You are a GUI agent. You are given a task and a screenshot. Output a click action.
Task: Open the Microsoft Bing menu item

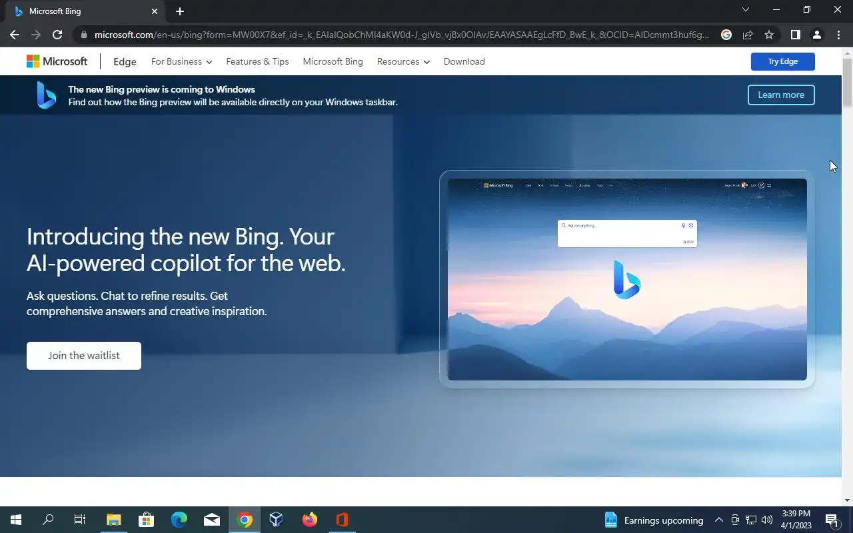click(333, 61)
